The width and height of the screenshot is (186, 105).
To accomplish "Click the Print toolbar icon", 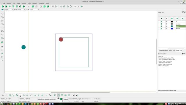I will click(20, 6).
